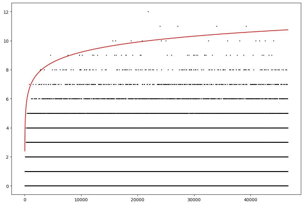Click the leftmost data point at y=9
304x205 pixels.
click(50, 55)
